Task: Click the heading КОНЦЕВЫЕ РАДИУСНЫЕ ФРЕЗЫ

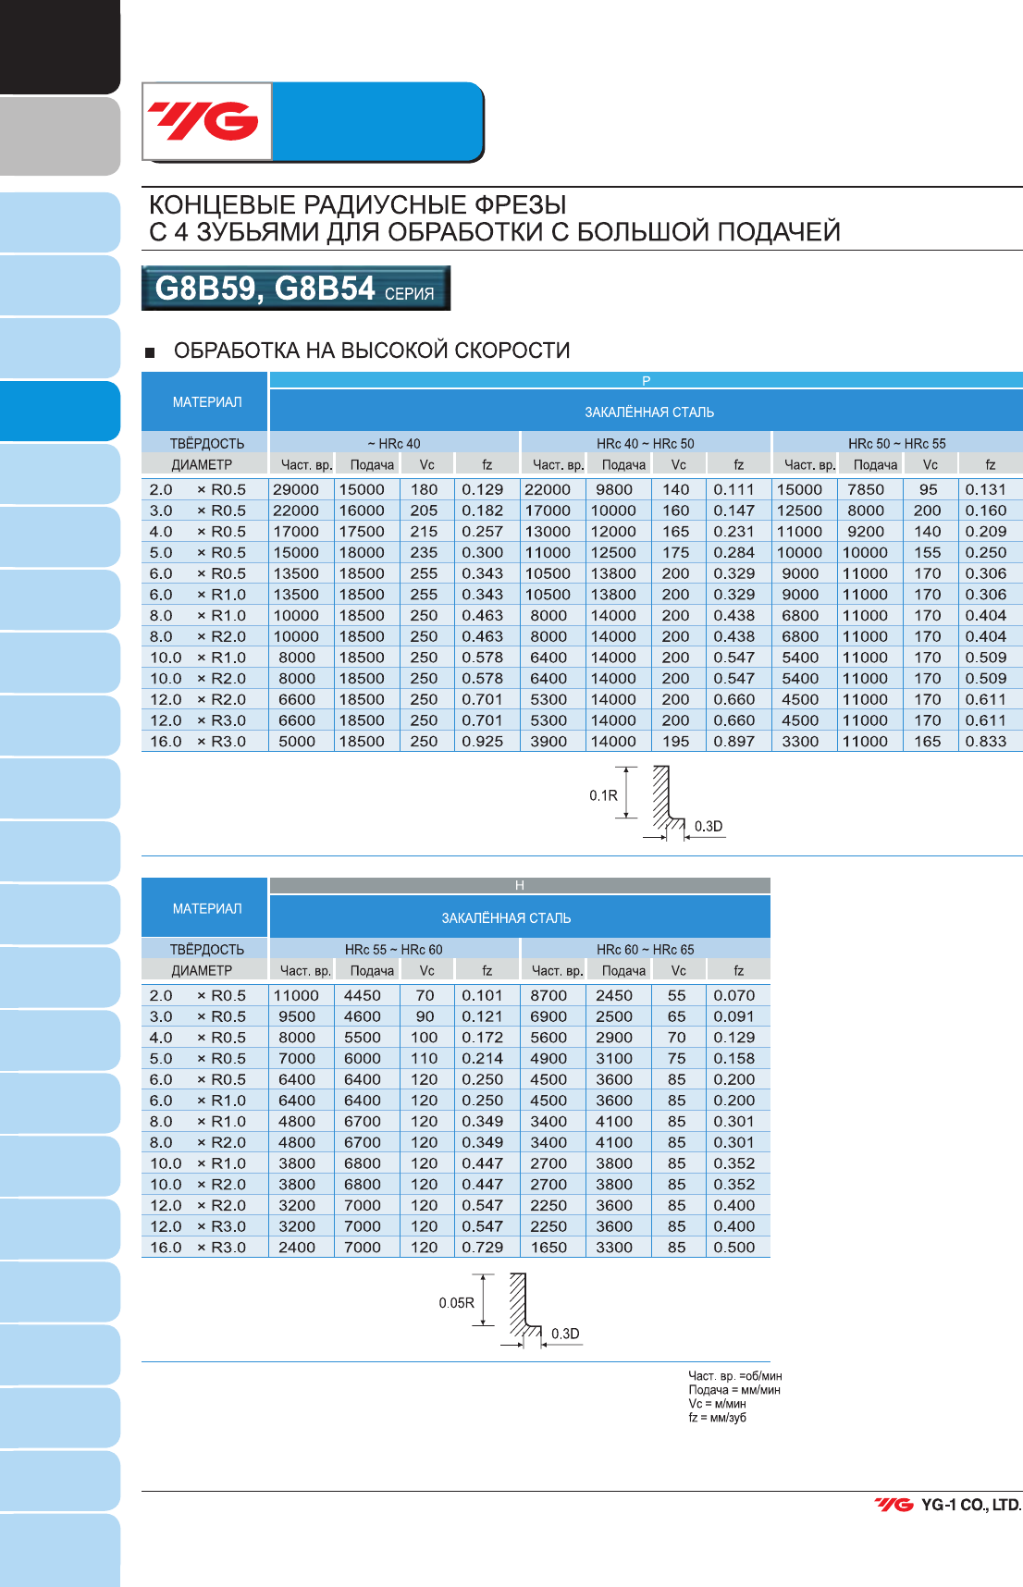Action: tap(358, 204)
